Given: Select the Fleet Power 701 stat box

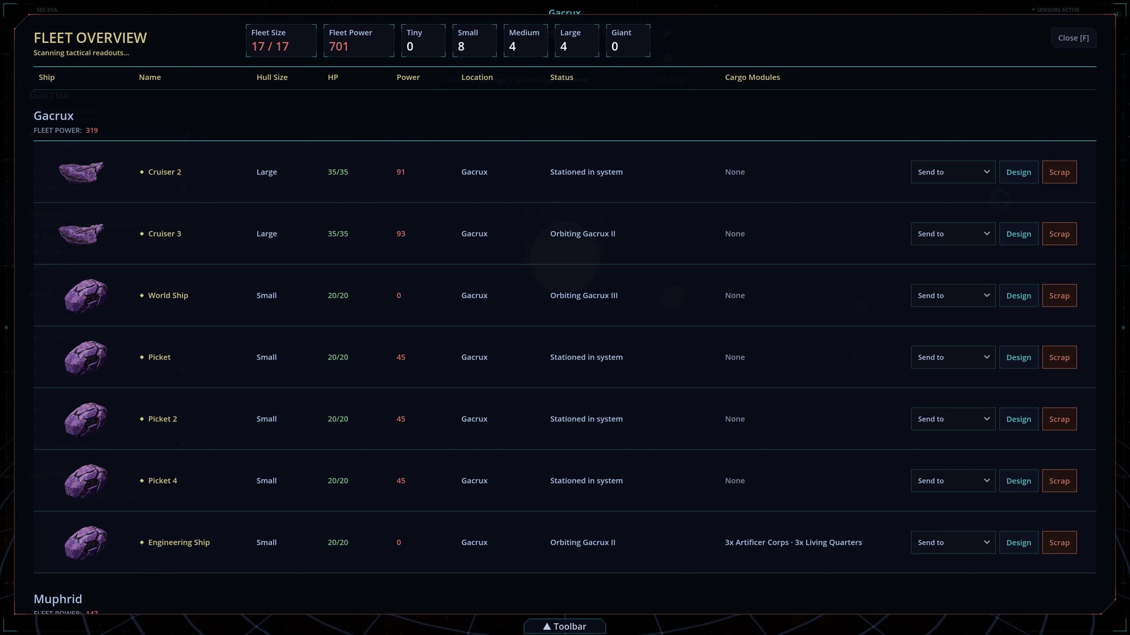Looking at the screenshot, I should point(358,41).
